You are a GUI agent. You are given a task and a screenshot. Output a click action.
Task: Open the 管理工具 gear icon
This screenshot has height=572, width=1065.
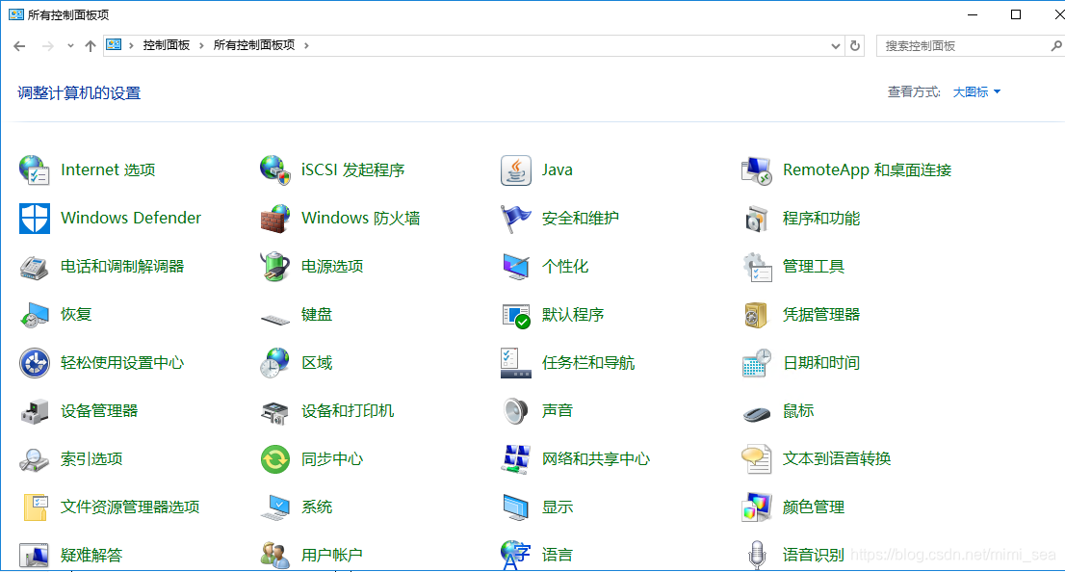coord(757,267)
